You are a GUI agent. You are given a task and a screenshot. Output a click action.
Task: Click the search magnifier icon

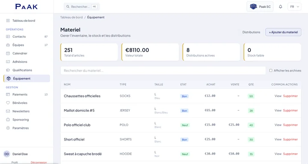68,7
